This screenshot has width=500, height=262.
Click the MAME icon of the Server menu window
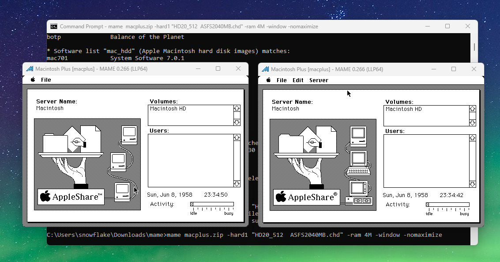click(265, 69)
